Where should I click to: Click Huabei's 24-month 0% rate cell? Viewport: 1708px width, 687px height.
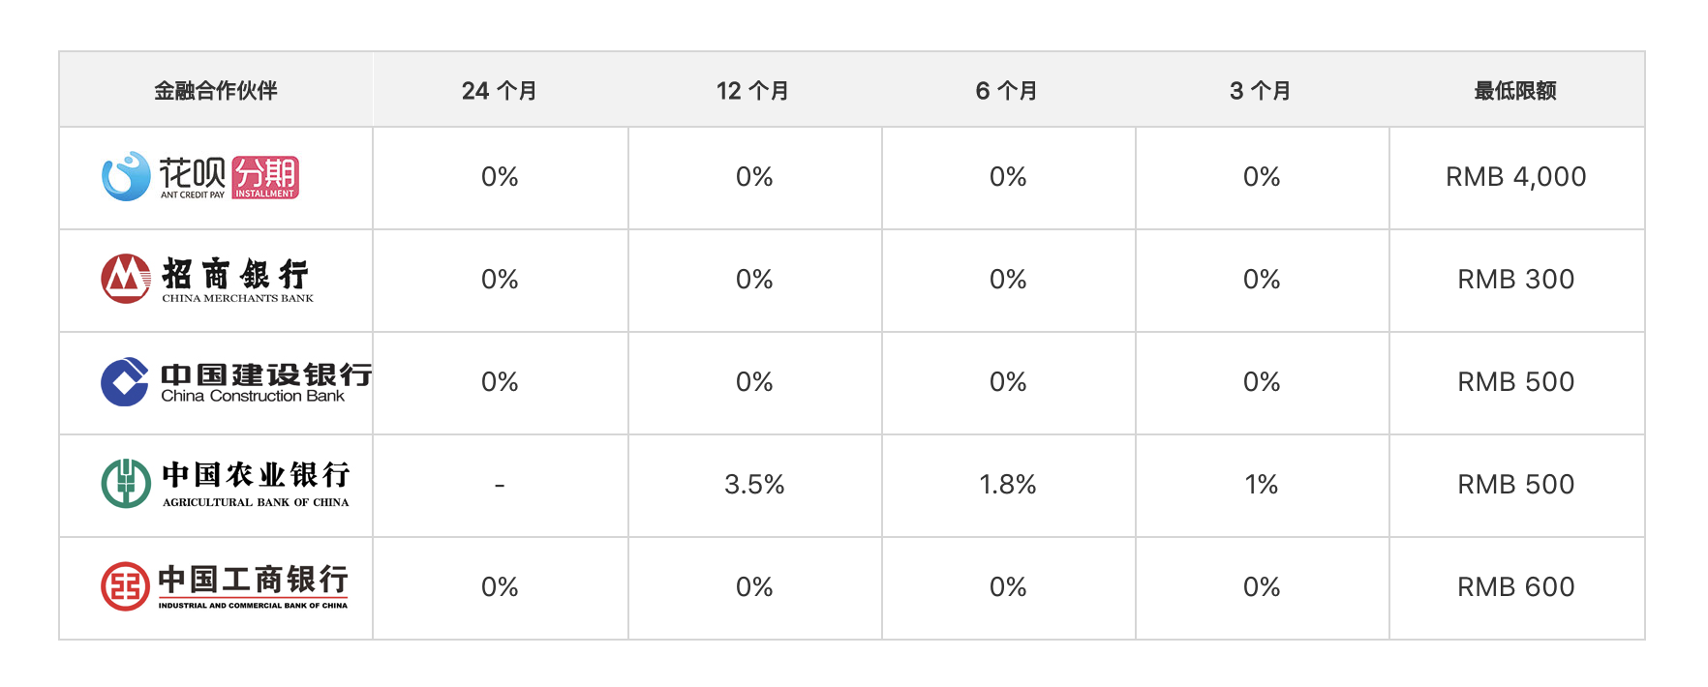click(x=500, y=177)
